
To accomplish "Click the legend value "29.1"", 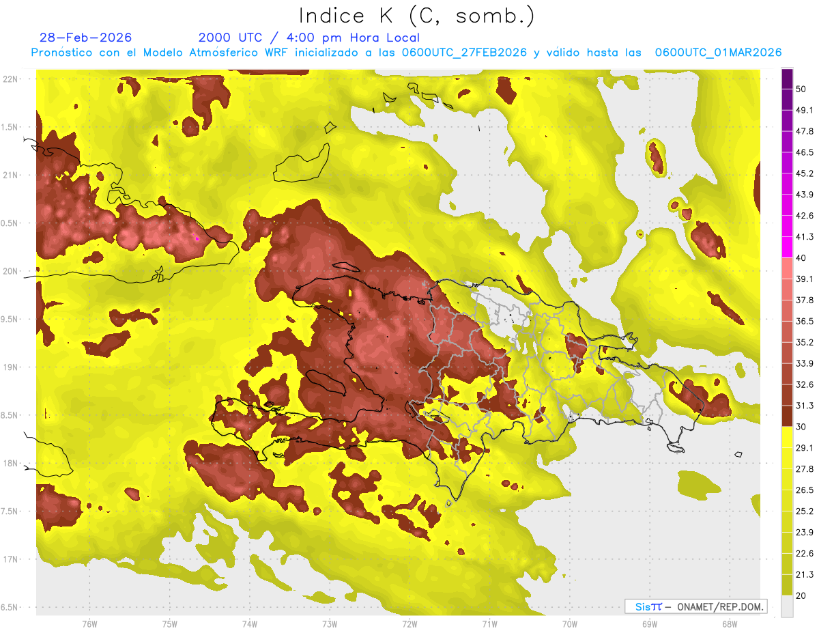I will pos(804,448).
